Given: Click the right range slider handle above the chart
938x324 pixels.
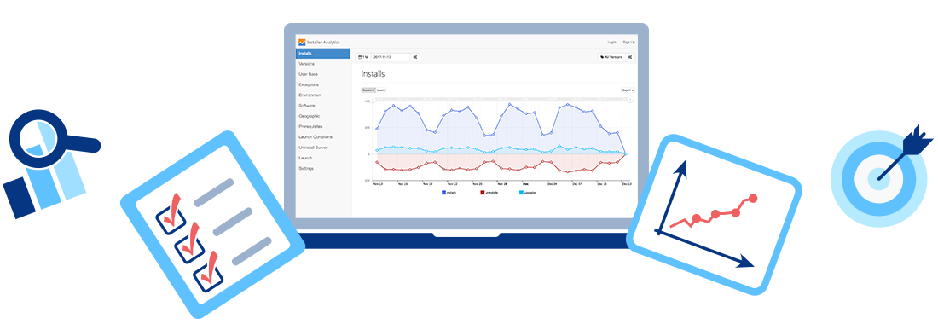Looking at the screenshot, I should (x=630, y=99).
